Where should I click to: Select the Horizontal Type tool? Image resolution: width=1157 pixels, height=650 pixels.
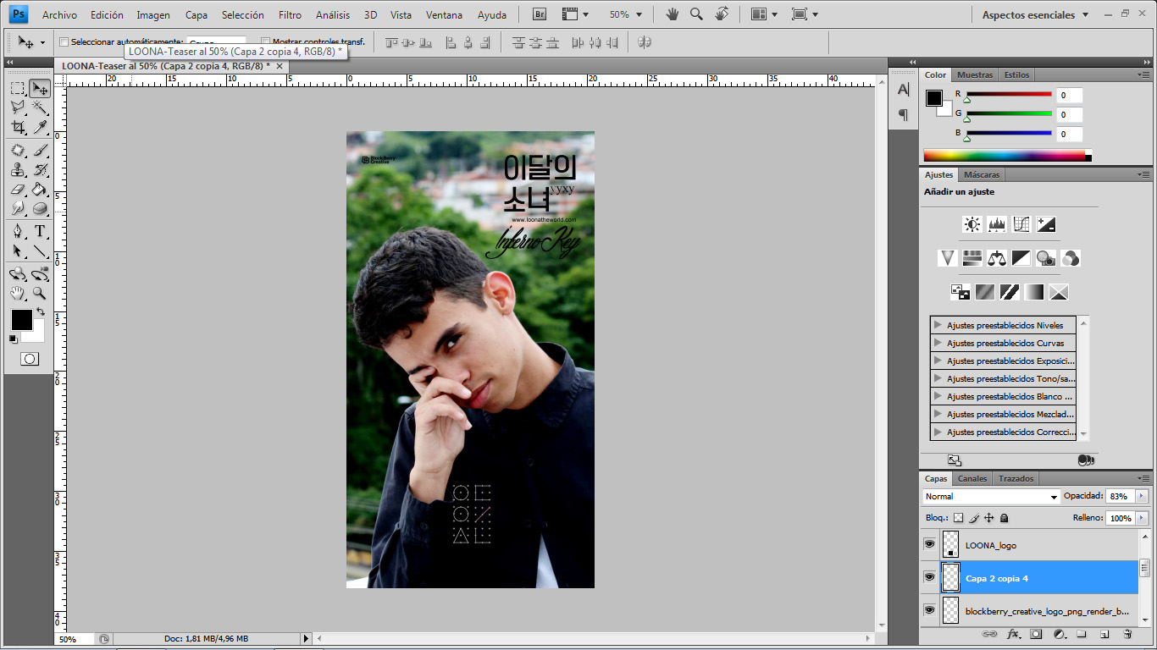point(40,231)
